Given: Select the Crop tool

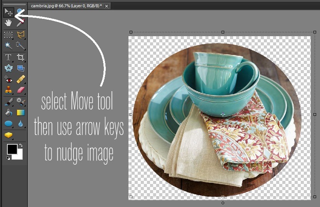Looking at the screenshot, I should [x=20, y=57].
